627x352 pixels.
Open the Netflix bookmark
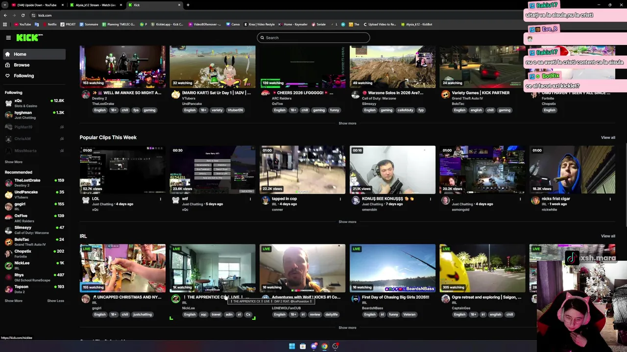49,24
